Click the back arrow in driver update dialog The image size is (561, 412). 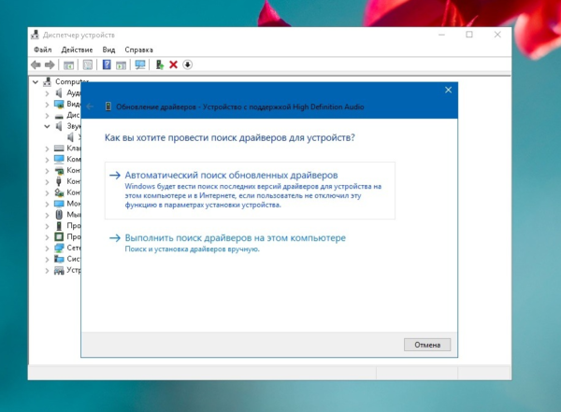pos(92,107)
